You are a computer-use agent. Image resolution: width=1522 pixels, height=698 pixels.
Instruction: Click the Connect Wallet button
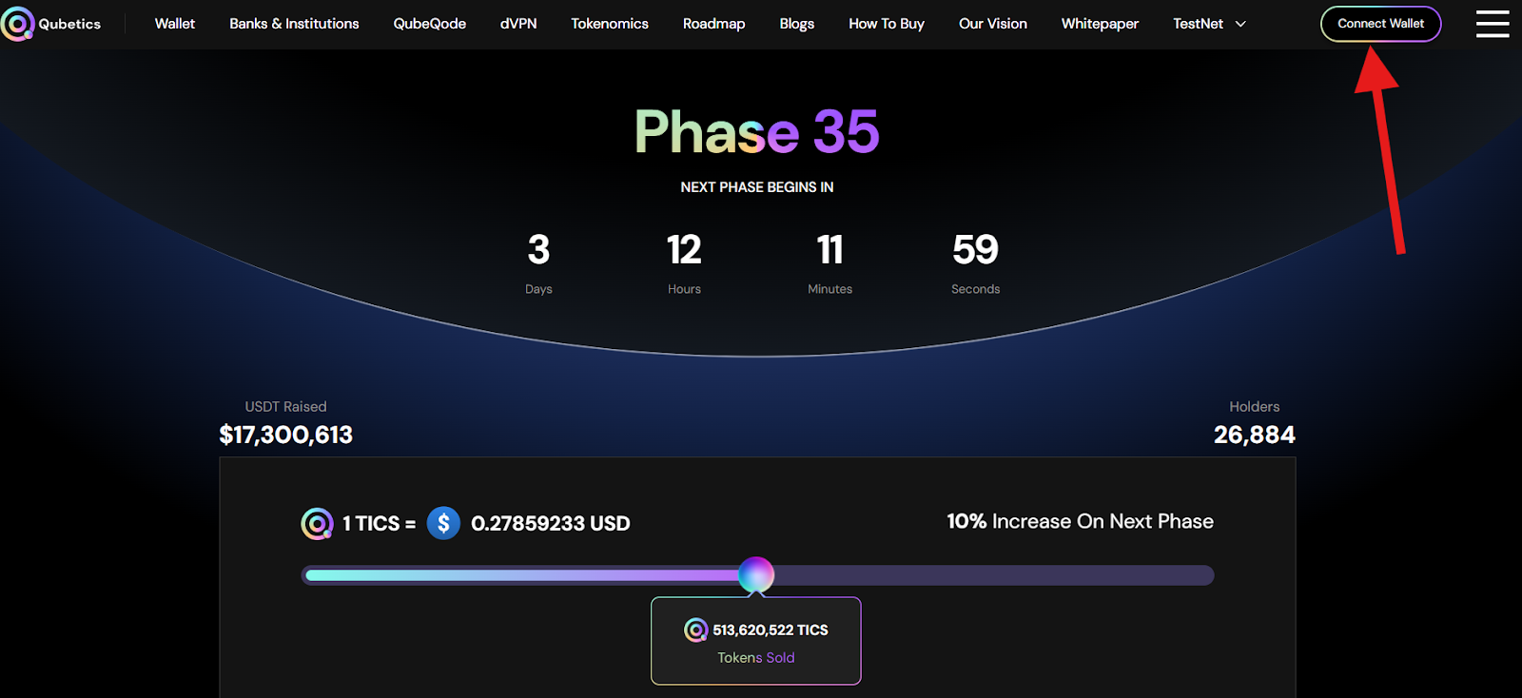pos(1381,24)
